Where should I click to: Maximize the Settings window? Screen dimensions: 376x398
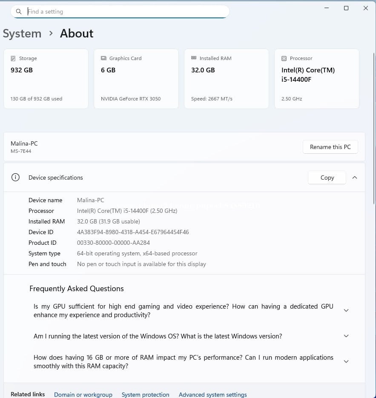point(346,8)
